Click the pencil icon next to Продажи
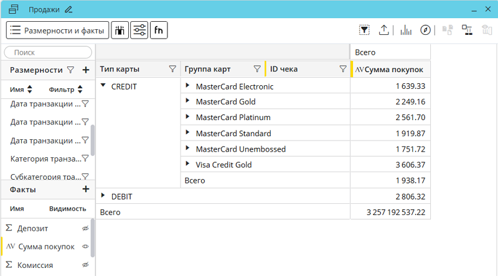The height and width of the screenshot is (276, 498). [68, 9]
